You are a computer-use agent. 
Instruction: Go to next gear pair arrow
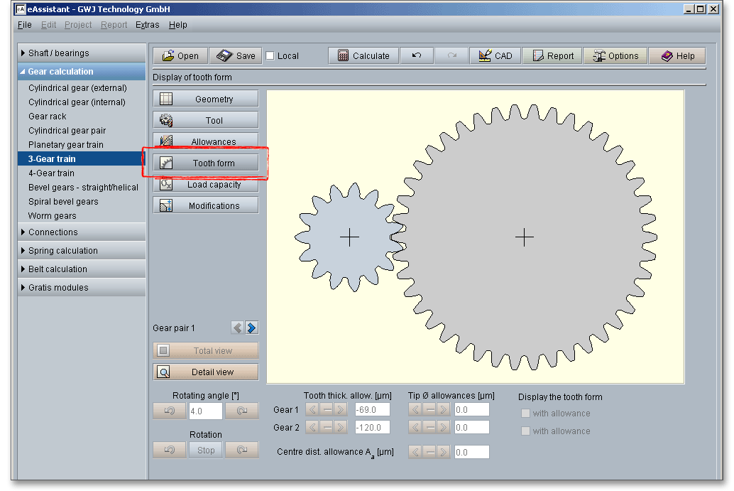coord(252,328)
